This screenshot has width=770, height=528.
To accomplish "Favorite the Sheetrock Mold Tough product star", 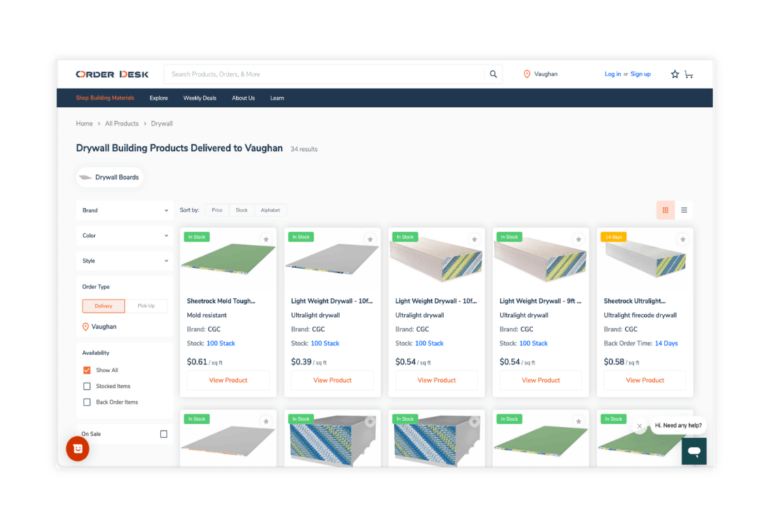I will (x=266, y=240).
